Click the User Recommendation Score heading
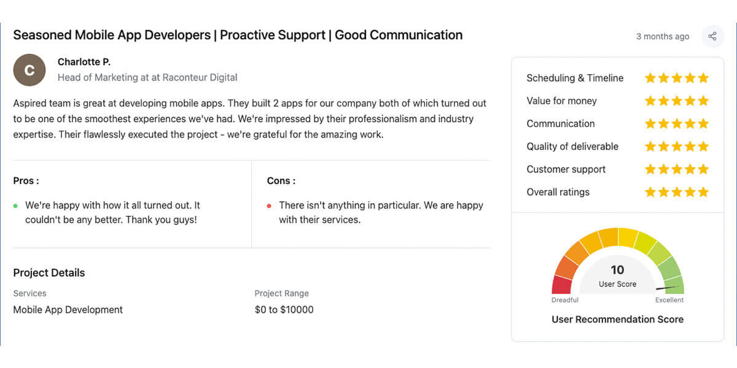Image resolution: width=737 pixels, height=368 pixels. coord(618,319)
